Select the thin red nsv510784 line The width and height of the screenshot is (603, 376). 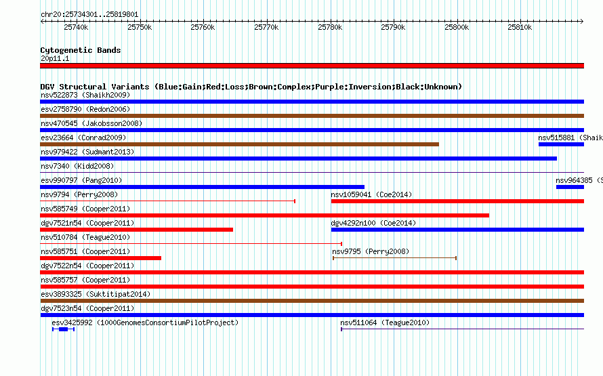[191, 244]
